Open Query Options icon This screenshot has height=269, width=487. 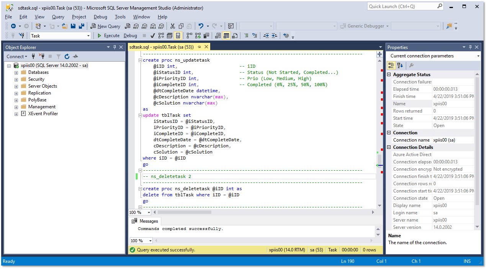169,36
